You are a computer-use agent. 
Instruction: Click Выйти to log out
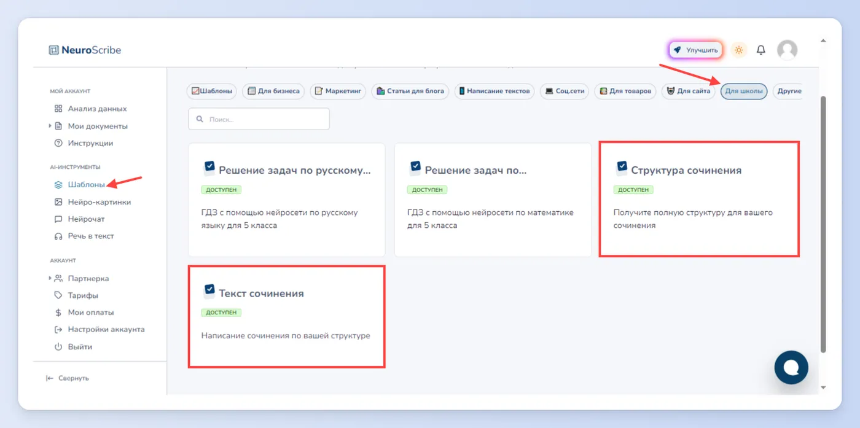pyautogui.click(x=74, y=347)
